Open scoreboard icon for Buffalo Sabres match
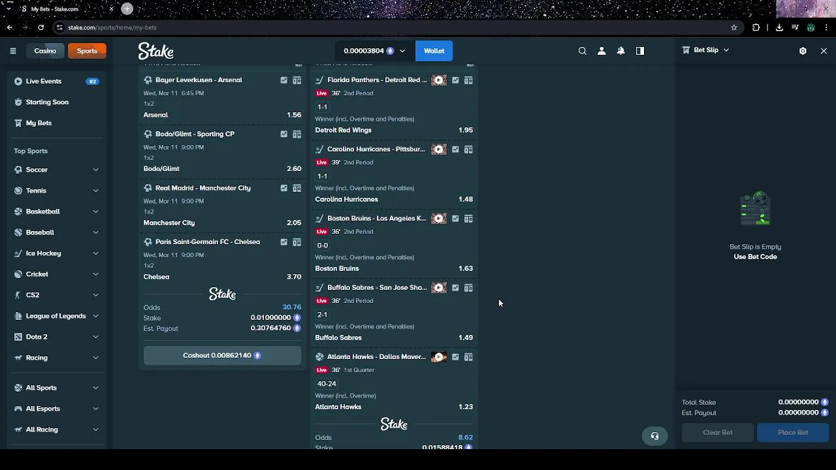Screen dimensions: 836x470 click(x=468, y=288)
